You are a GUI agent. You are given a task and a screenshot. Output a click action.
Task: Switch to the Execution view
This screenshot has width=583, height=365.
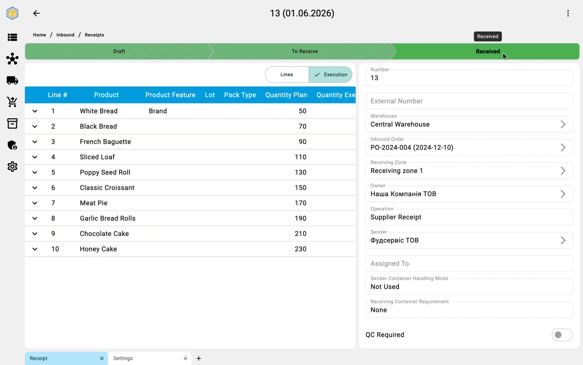[330, 75]
